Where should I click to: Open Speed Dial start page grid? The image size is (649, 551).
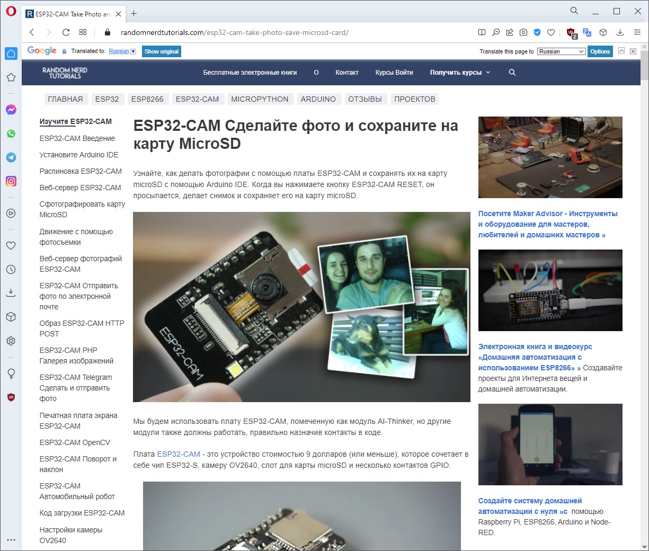pos(83,32)
